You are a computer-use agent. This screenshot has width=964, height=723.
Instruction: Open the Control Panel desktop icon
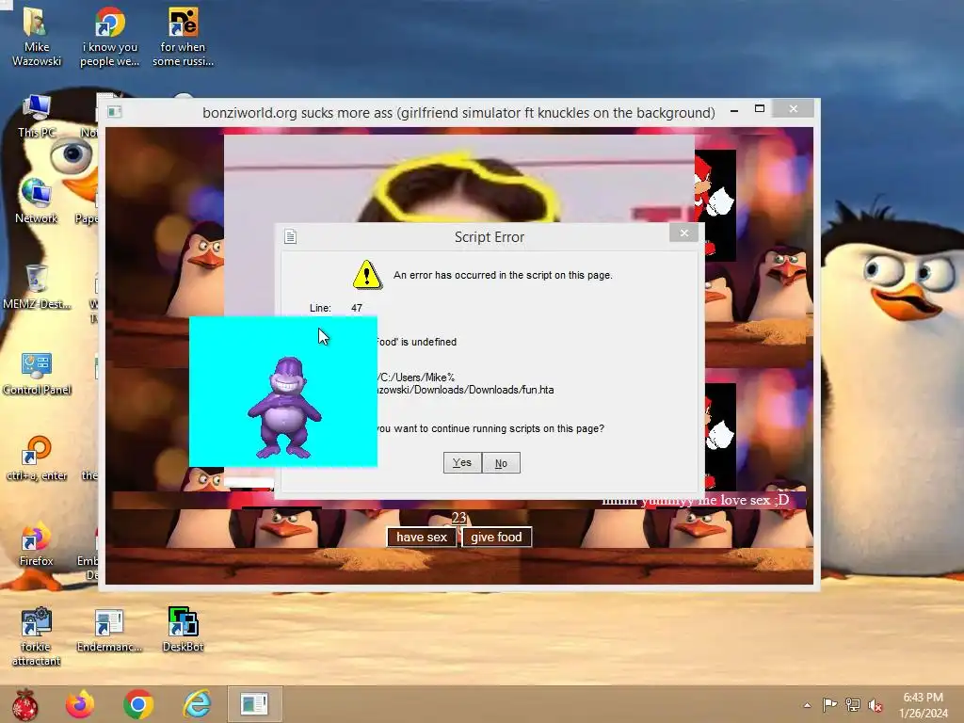point(37,373)
